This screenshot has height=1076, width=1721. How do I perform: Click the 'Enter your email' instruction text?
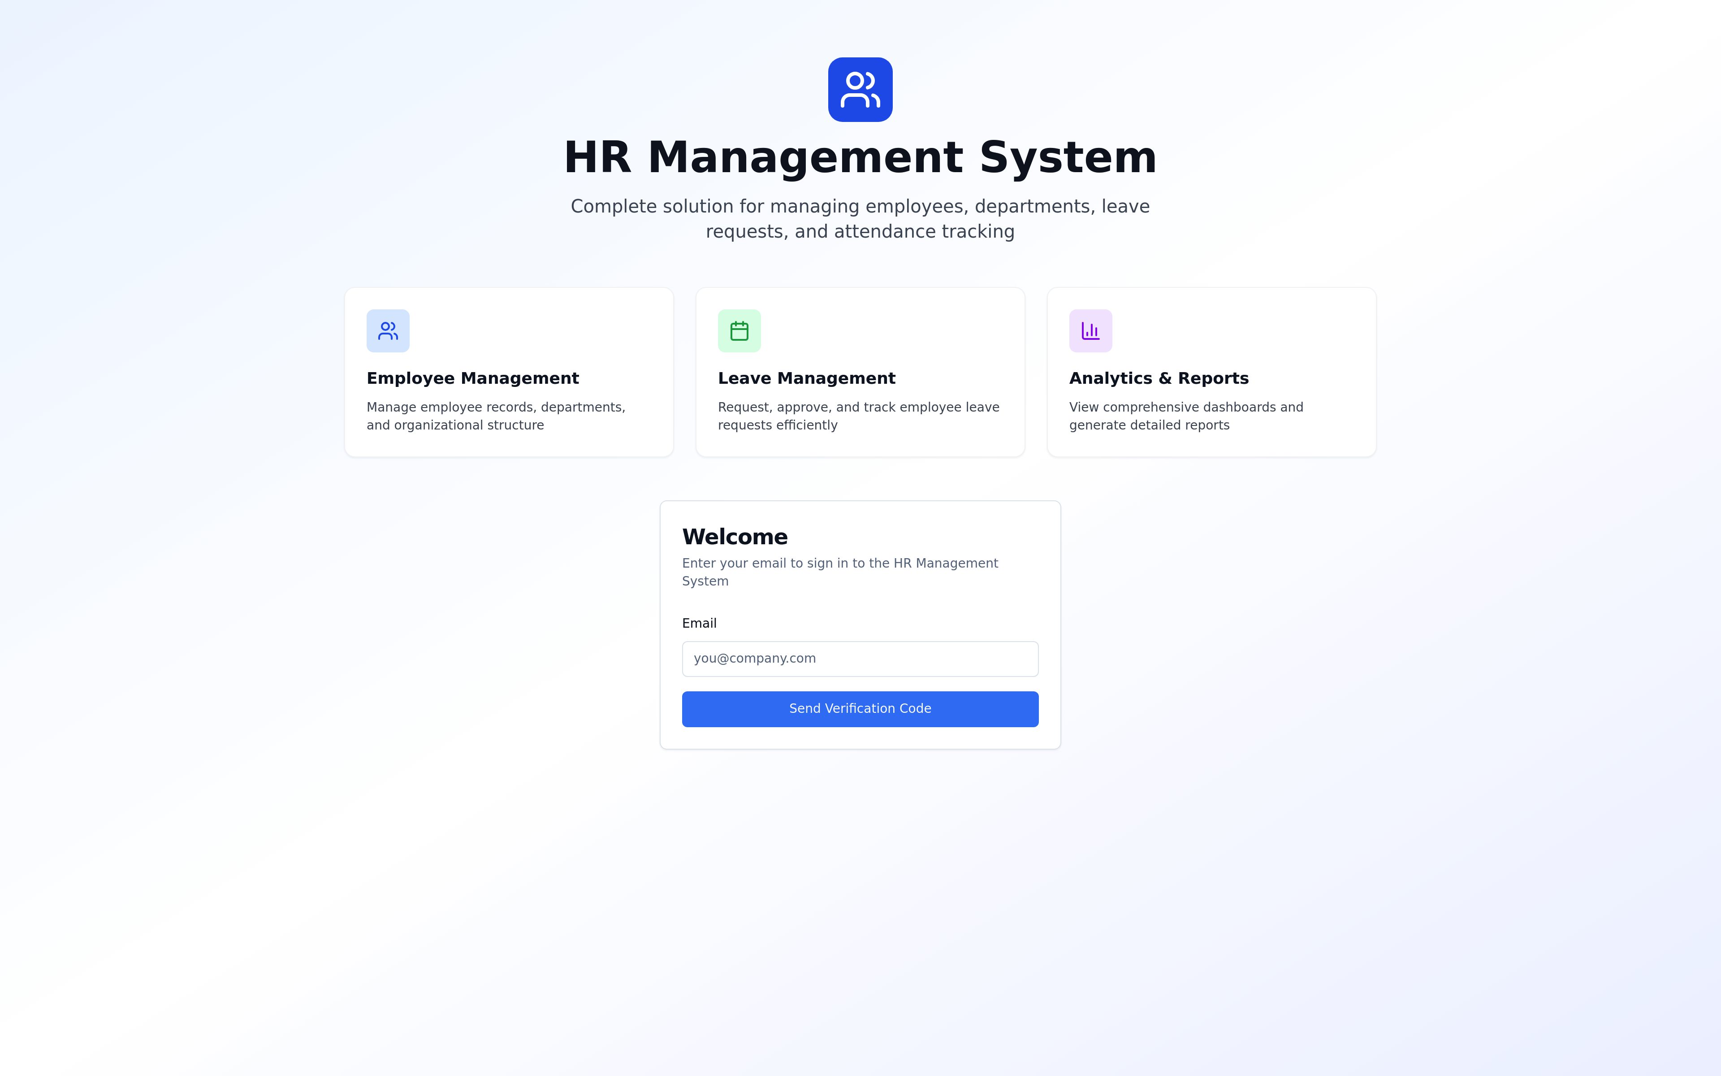[x=839, y=572]
